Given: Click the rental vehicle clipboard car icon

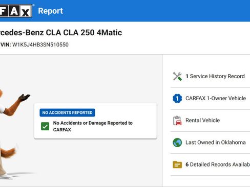Looking at the screenshot, I should point(177,121).
